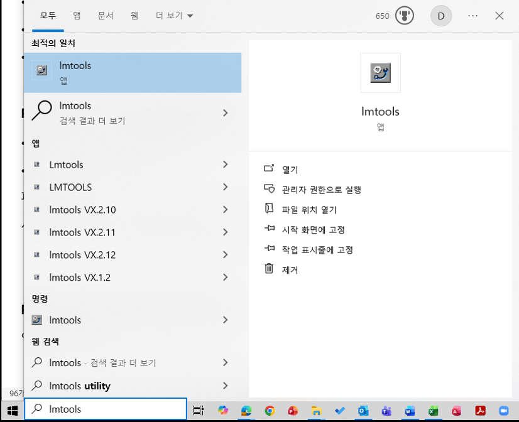Select lmtools VX.2.12 entry
The height and width of the screenshot is (422, 519).
[133, 255]
